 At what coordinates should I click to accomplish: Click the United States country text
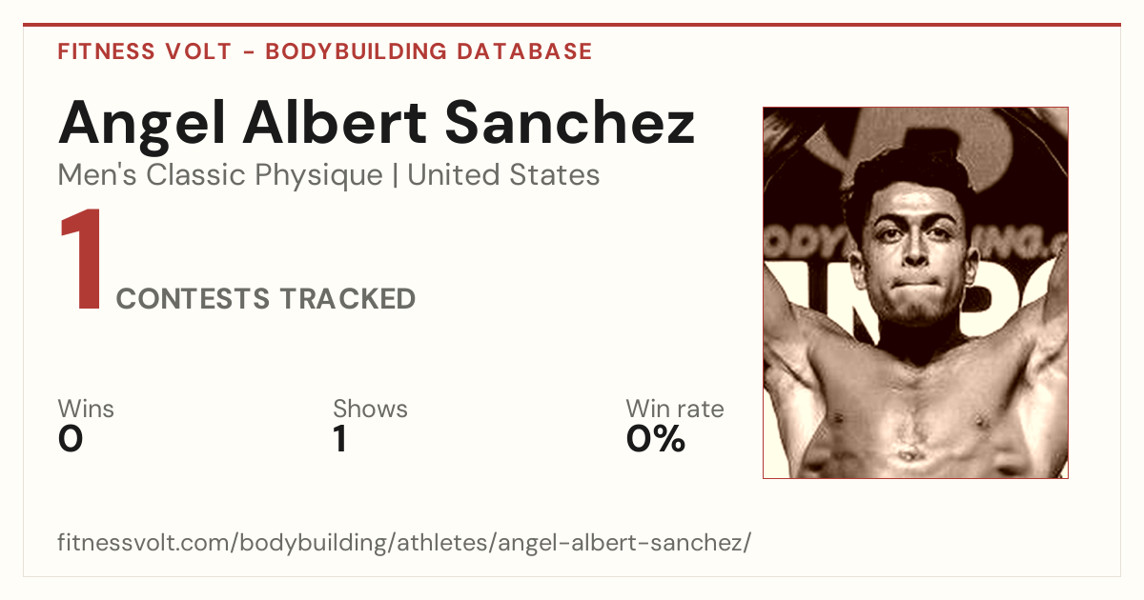(x=503, y=175)
